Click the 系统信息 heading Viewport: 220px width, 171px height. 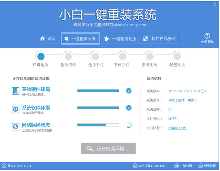coord(154,79)
